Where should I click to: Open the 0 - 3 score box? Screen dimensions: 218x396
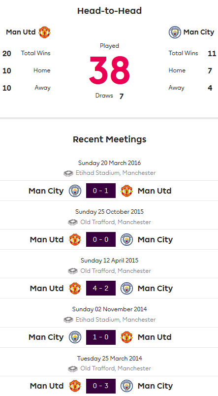[x=101, y=386]
